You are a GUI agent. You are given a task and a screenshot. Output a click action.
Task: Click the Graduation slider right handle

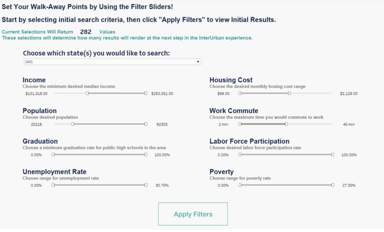[x=146, y=155]
